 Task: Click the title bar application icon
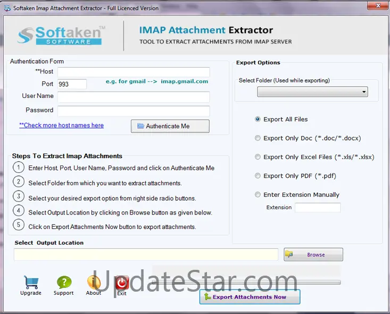pos(7,8)
